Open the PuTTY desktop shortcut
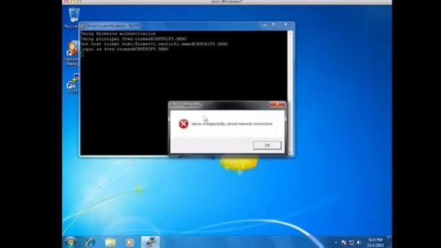Screen dimensions: 441x248 pyautogui.click(x=72, y=84)
